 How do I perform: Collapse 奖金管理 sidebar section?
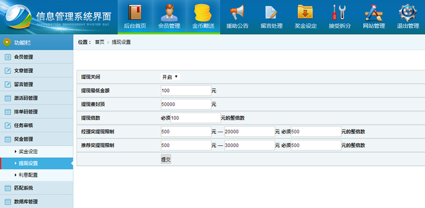tap(37, 139)
